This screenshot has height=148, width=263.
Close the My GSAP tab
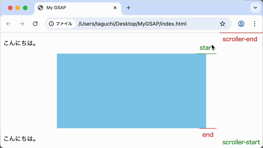[115, 8]
